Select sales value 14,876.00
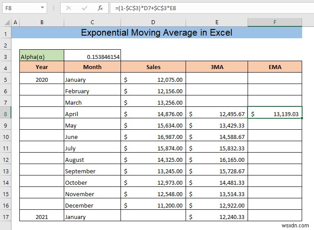 click(x=153, y=112)
